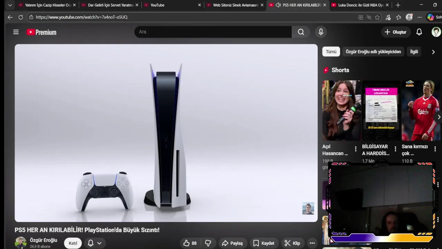Image resolution: width=442 pixels, height=249 pixels.
Task: Open more actions for the video
Action: click(x=312, y=243)
